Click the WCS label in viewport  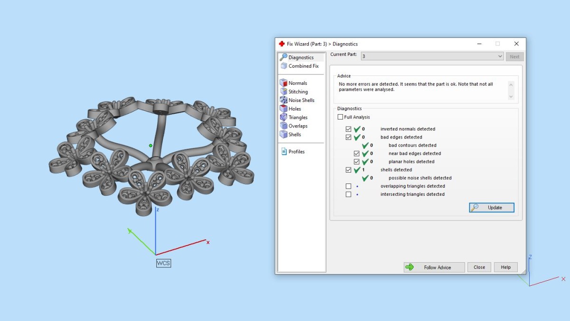163,263
